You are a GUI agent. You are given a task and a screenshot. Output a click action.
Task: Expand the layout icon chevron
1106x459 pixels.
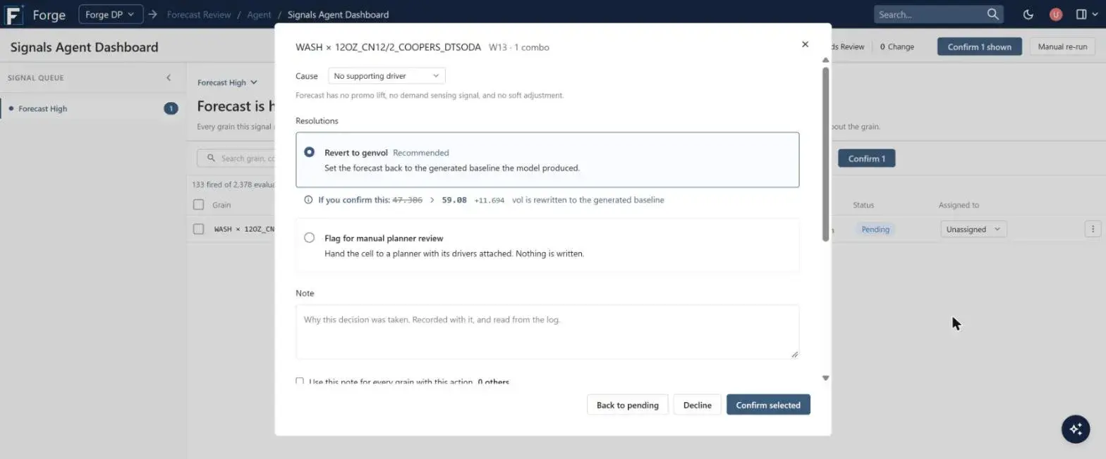coord(1095,15)
